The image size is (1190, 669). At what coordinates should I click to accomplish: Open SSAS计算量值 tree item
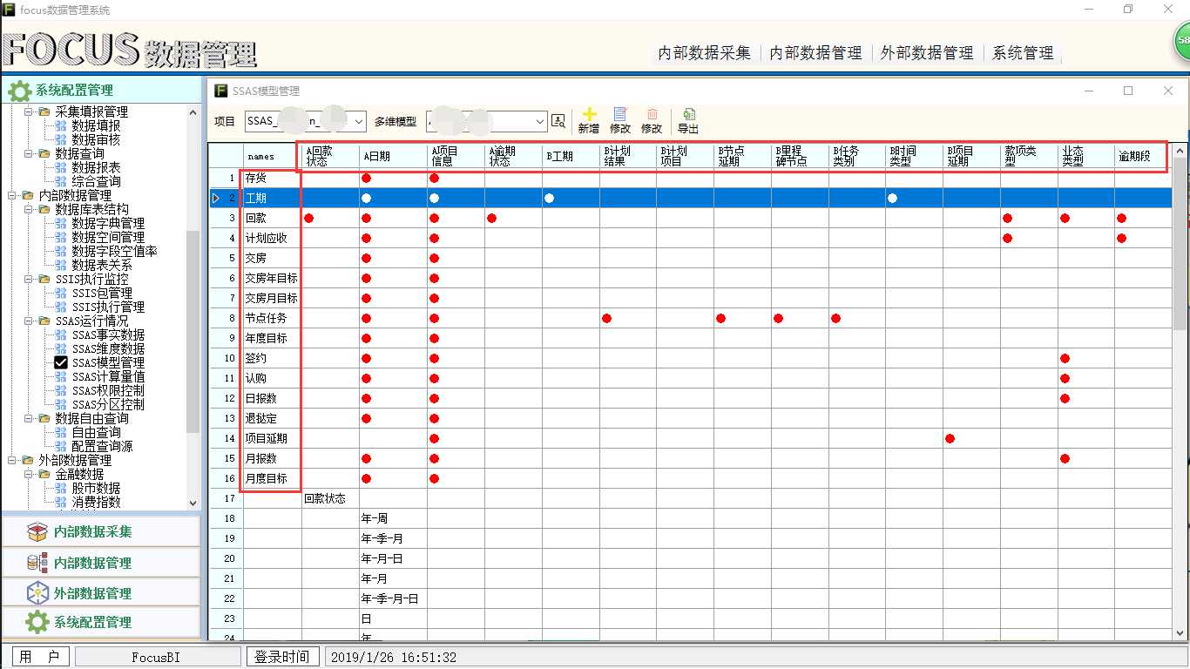(x=108, y=376)
